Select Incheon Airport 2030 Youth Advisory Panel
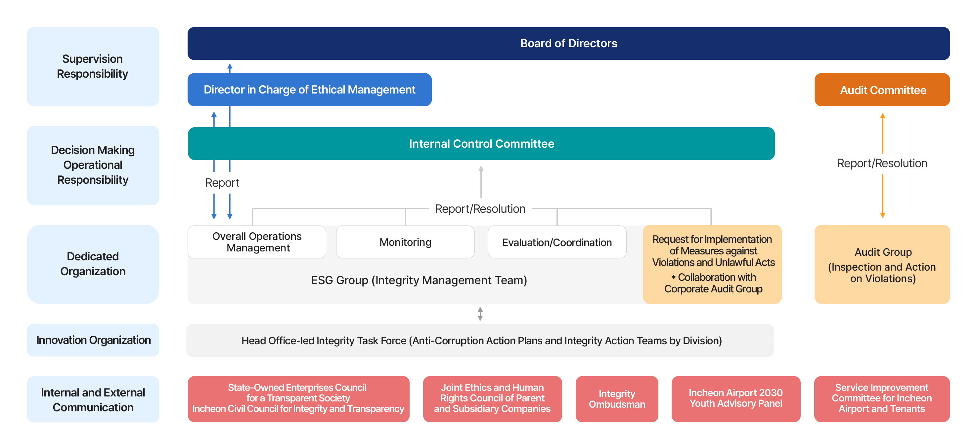The image size is (978, 448). coord(735,398)
